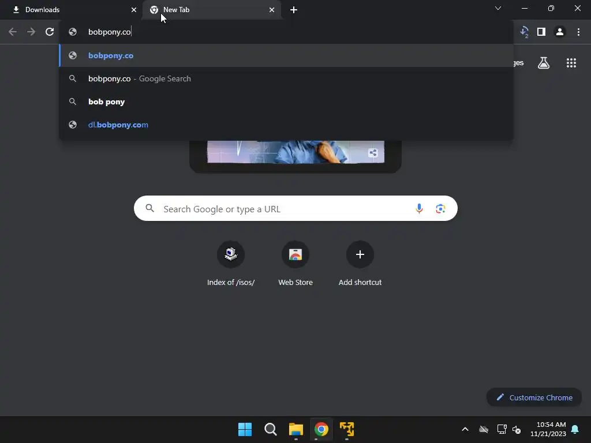Open the Google apps grid
Image resolution: width=591 pixels, height=443 pixels.
point(571,63)
